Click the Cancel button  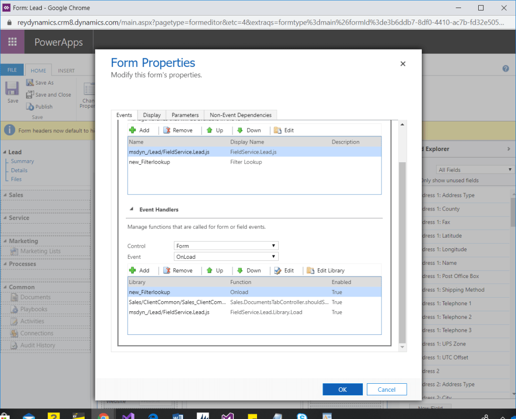[x=386, y=389]
